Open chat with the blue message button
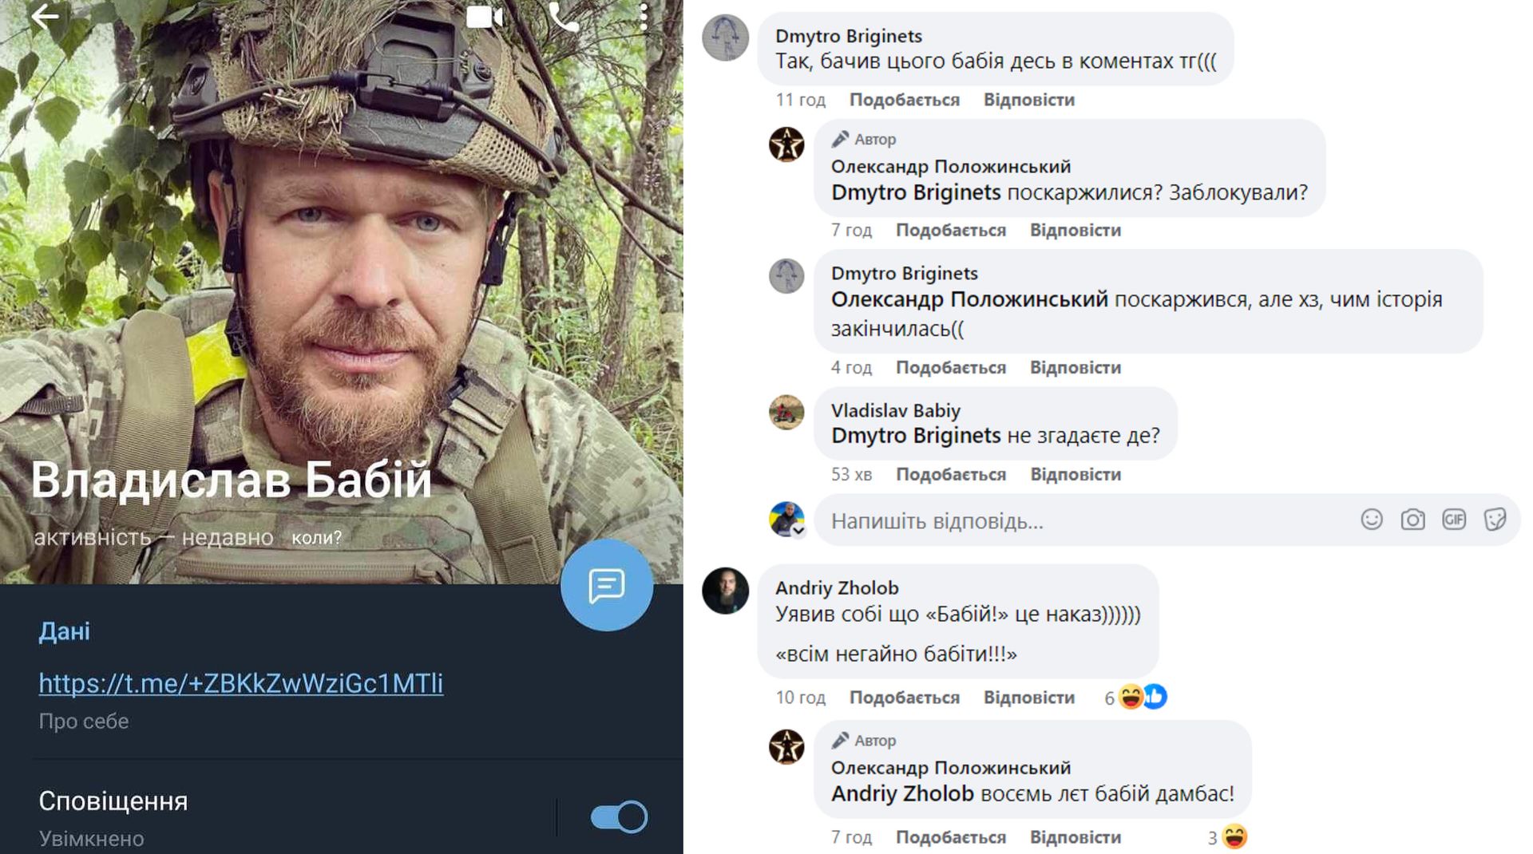The image size is (1533, 854). click(x=607, y=586)
